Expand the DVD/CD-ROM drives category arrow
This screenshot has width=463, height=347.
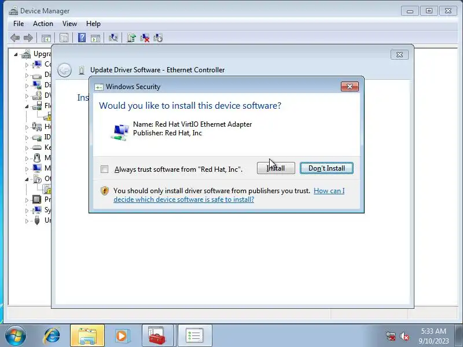pyautogui.click(x=27, y=96)
